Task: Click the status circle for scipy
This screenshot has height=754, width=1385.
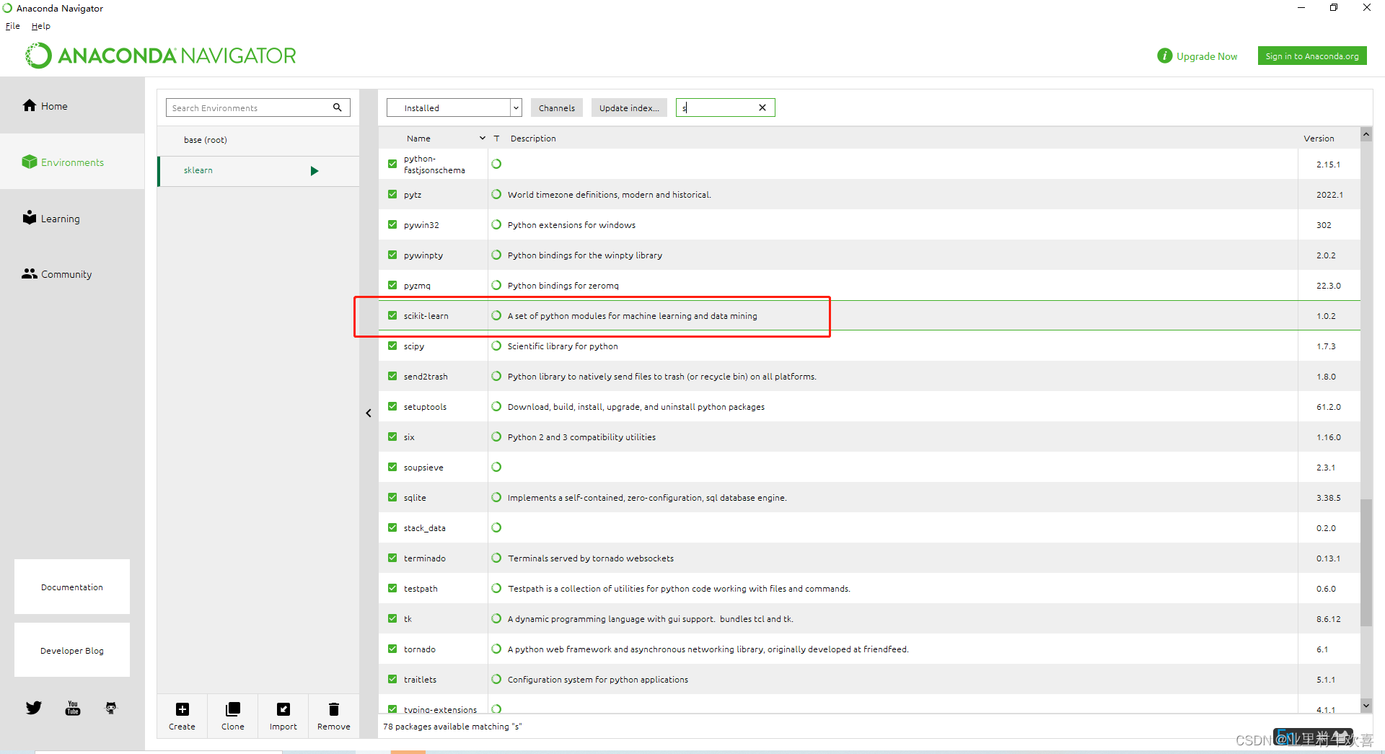Action: click(x=496, y=346)
